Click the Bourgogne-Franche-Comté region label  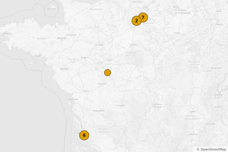click(194, 65)
